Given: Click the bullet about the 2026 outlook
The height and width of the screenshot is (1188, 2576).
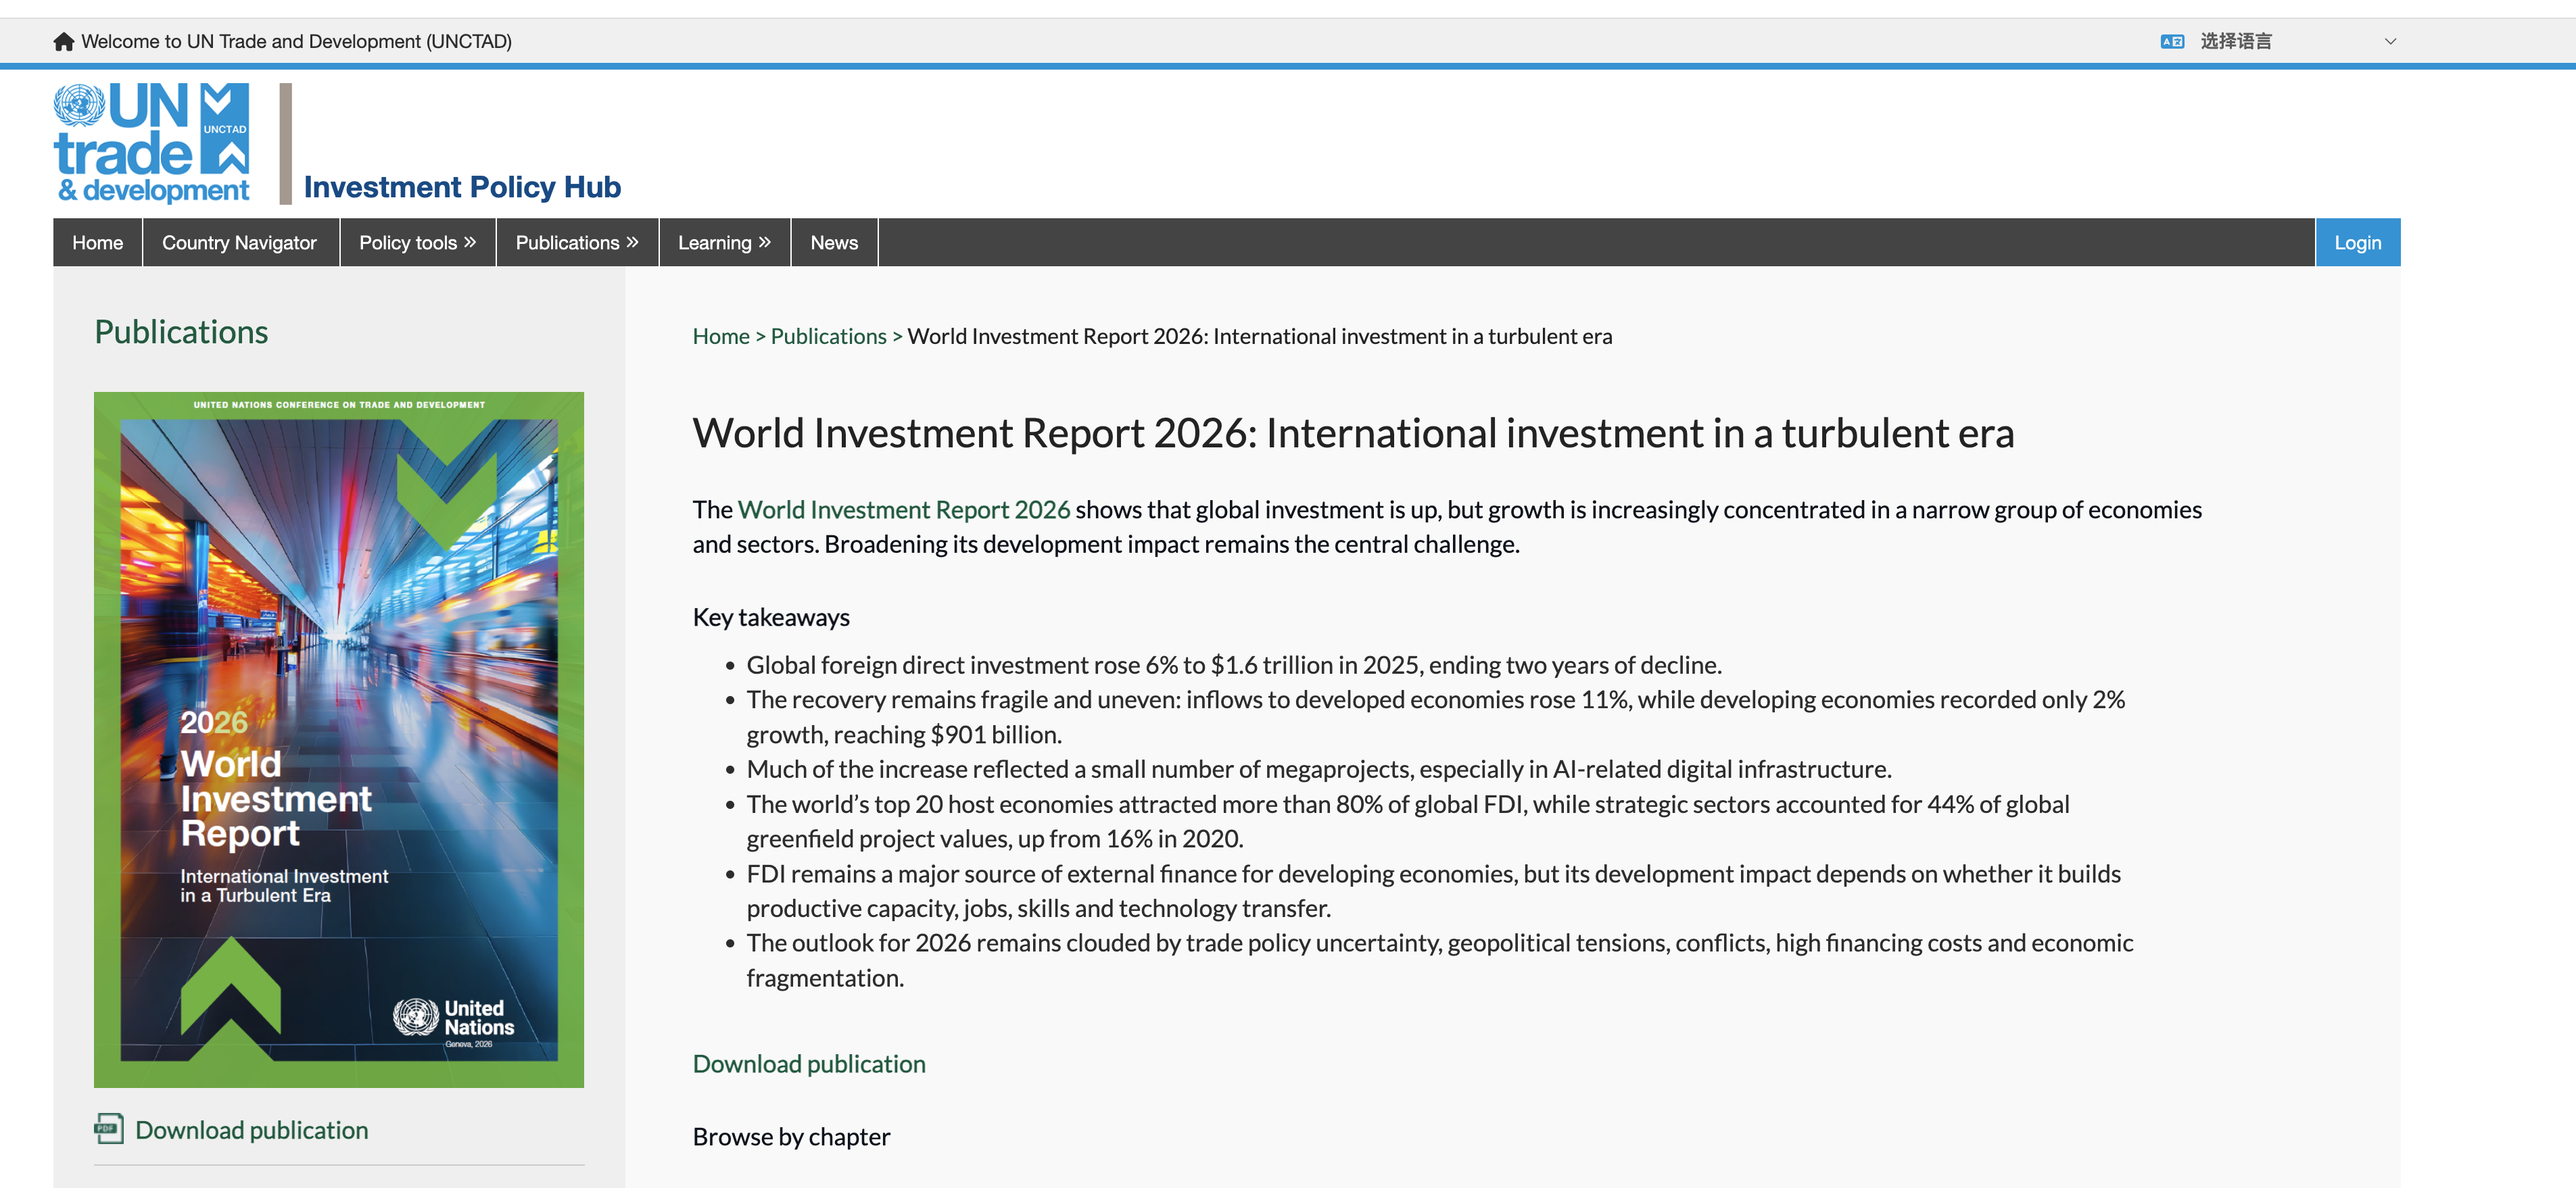Looking at the screenshot, I should pyautogui.click(x=1440, y=960).
